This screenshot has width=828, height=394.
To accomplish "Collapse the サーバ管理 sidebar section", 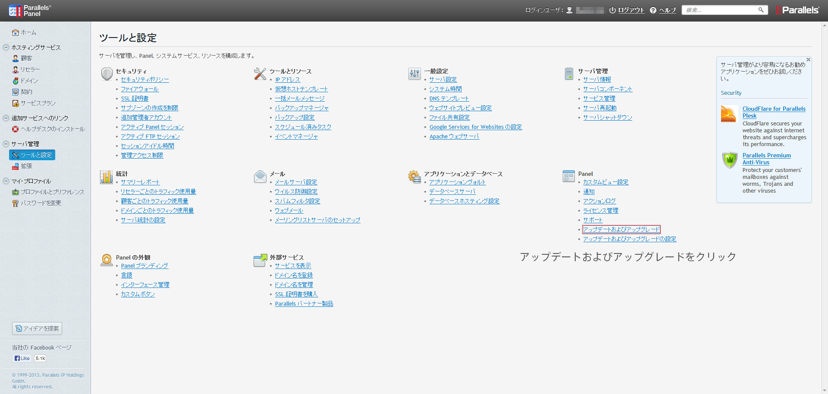I will (x=6, y=144).
